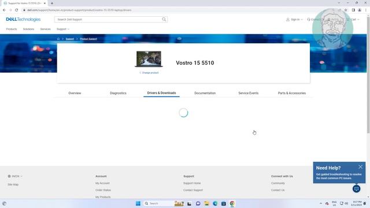The width and height of the screenshot is (370, 208).
Task: Open Site Map footer link
Action: tap(13, 184)
